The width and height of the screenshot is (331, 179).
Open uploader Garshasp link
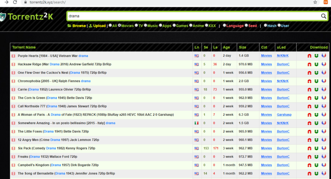coord(284,115)
